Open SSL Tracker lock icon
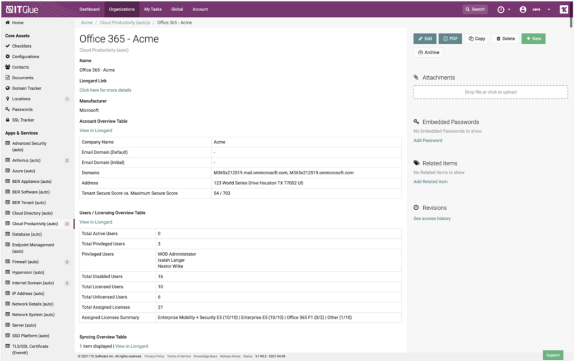 point(7,120)
